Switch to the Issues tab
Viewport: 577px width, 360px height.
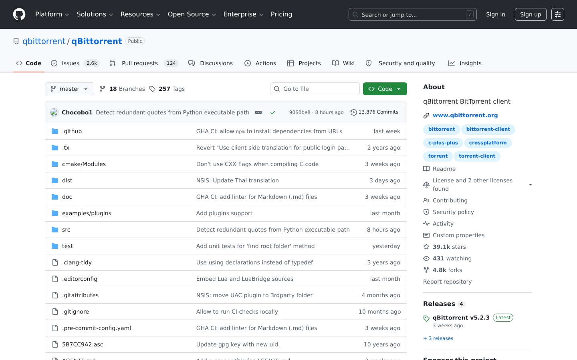tap(75, 63)
